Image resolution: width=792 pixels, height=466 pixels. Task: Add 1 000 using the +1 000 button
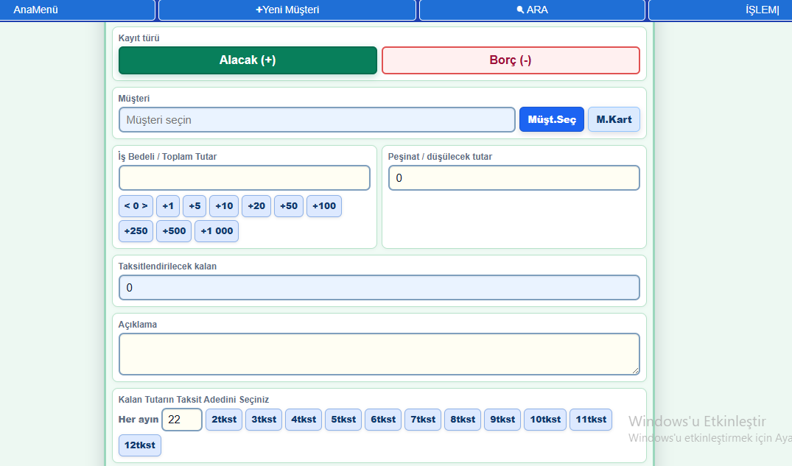216,231
